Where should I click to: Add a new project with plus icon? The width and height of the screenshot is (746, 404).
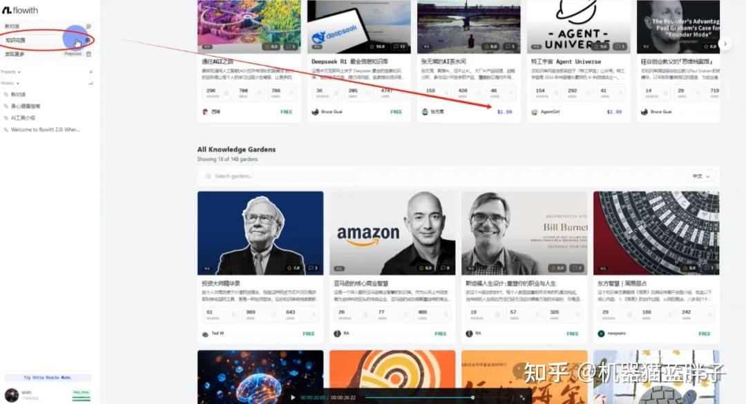pyautogui.click(x=91, y=72)
